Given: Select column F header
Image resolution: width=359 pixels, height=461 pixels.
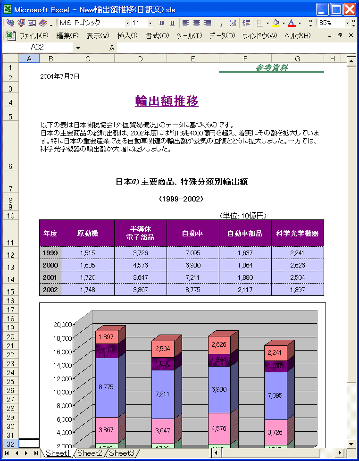Looking at the screenshot, I should coord(245,59).
